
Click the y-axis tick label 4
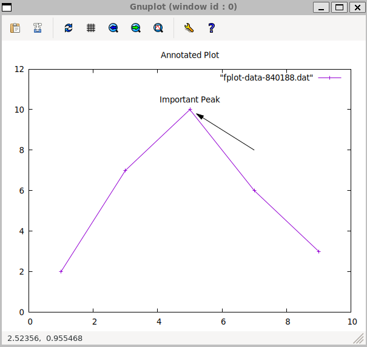pyautogui.click(x=22, y=231)
